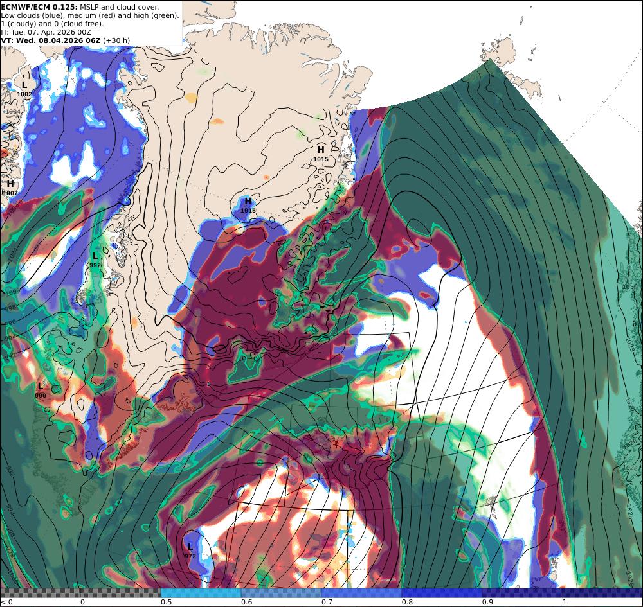Click the colorbar segment between 0.8 and 0.9
643x607 pixels.
tap(442, 593)
